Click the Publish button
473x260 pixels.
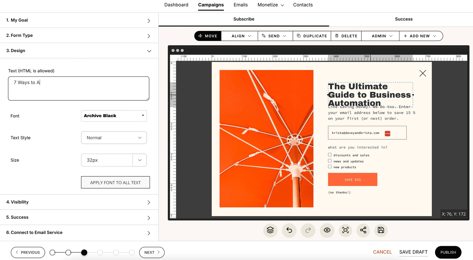click(448, 252)
